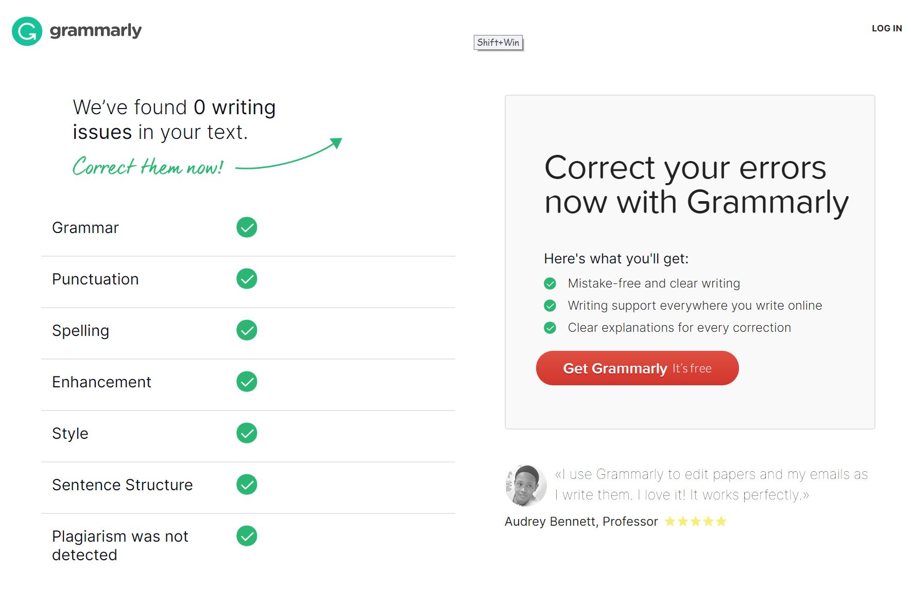This screenshot has width=911, height=589.
Task: Toggle the check next to Writing support everywhere
Action: pos(550,306)
